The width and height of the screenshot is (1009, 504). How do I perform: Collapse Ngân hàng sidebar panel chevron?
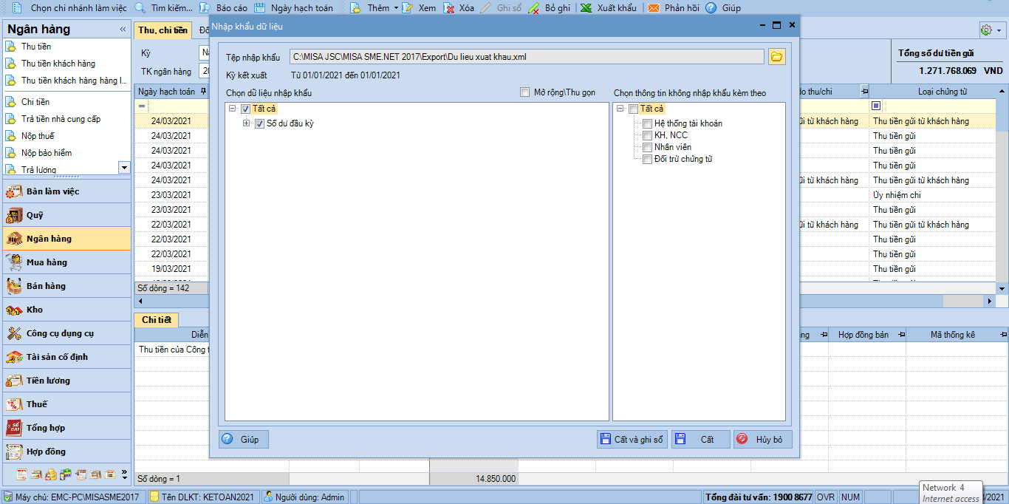[123, 30]
